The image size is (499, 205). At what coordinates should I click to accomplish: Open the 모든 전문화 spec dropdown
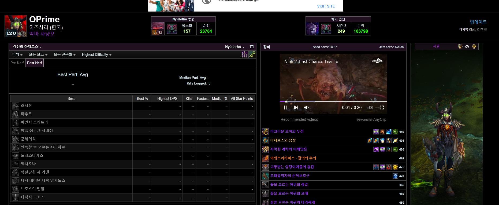click(x=65, y=54)
